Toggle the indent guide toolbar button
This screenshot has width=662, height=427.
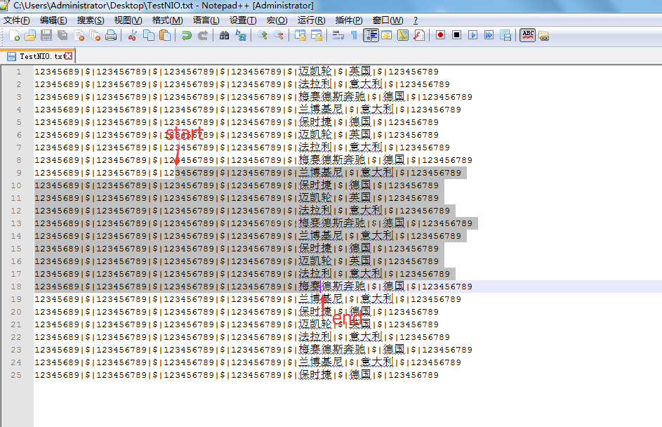tap(371, 36)
